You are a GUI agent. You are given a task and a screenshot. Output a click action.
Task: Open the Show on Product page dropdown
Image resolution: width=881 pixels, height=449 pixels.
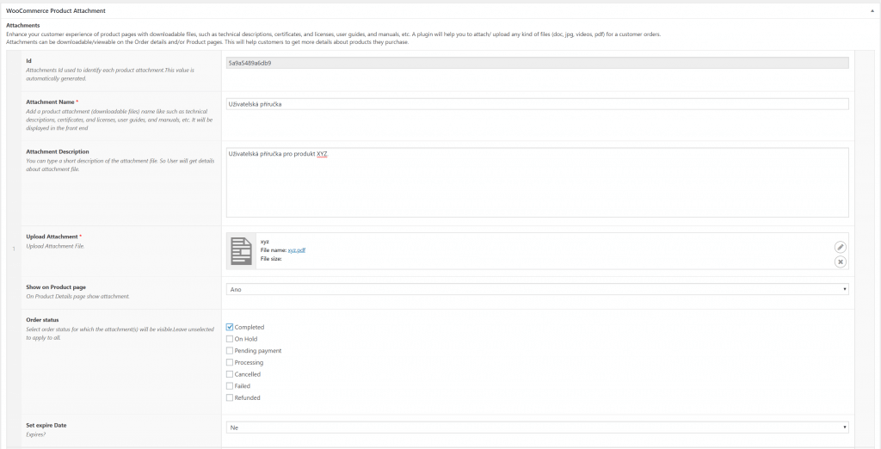[537, 289]
